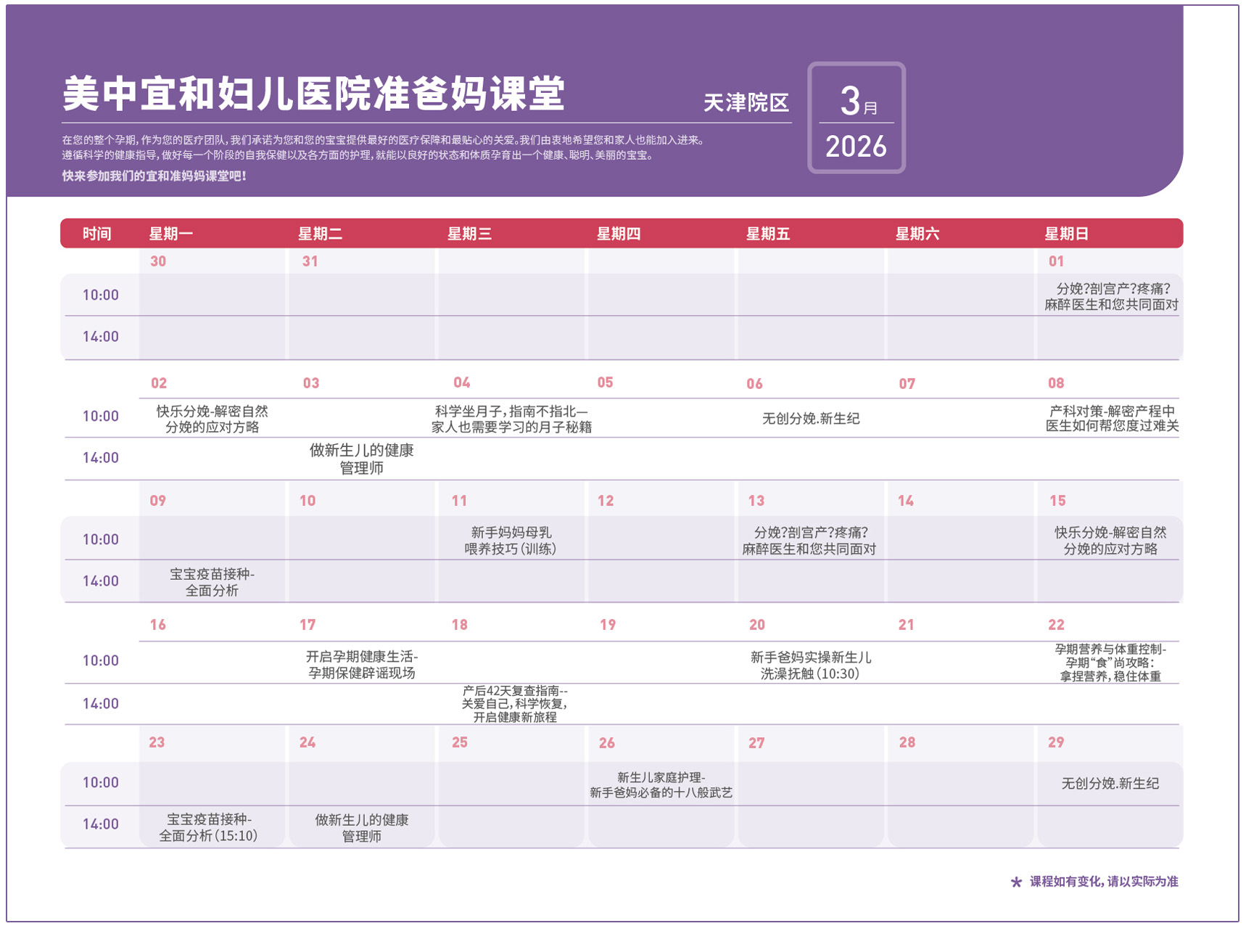Select the 星期一 column header
The height and width of the screenshot is (926, 1246).
[170, 234]
